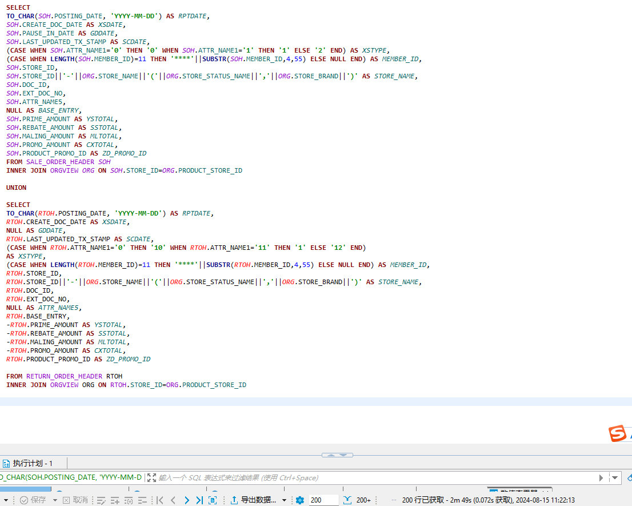Click the delete current row icon
The image size is (632, 506).
pyautogui.click(x=142, y=500)
